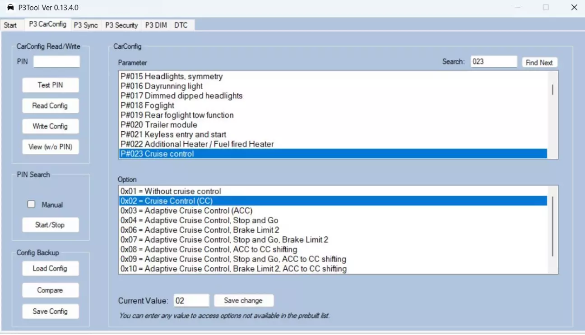Open the P3 DIM tab

[156, 25]
